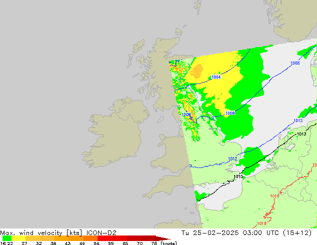Image resolution: width=317 pixels, height=245 pixels.
Task: Click the '[knots]' unit label in legend
Action: coord(169,243)
